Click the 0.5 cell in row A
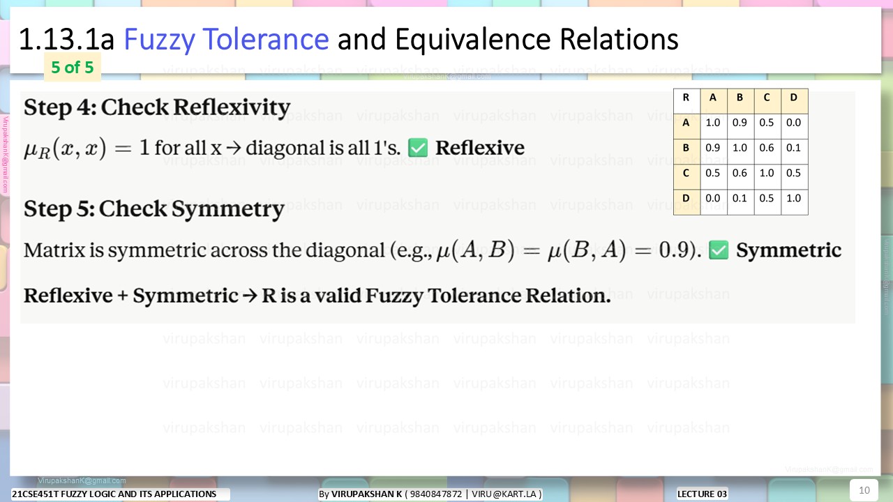Viewport: 893px width, 502px height. [767, 126]
